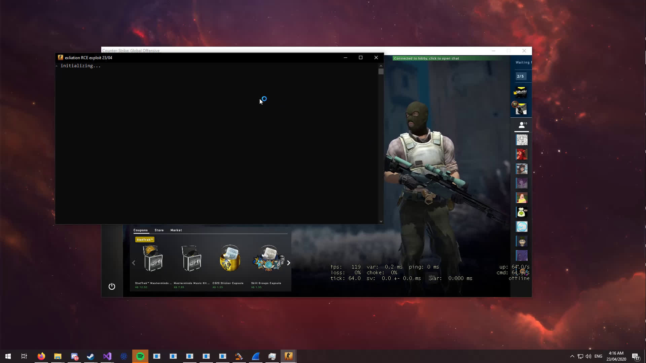Viewport: 646px width, 363px height.
Task: Go back in the carousel with the left arrow
Action: pyautogui.click(x=134, y=263)
